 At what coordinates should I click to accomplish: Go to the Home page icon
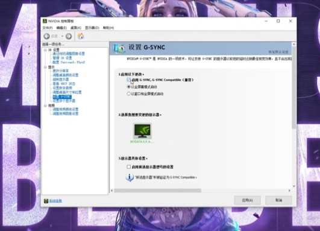point(81,36)
